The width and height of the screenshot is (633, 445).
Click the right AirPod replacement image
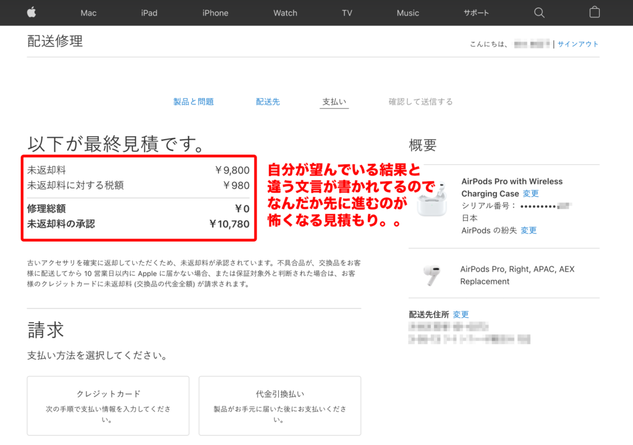[x=432, y=275]
